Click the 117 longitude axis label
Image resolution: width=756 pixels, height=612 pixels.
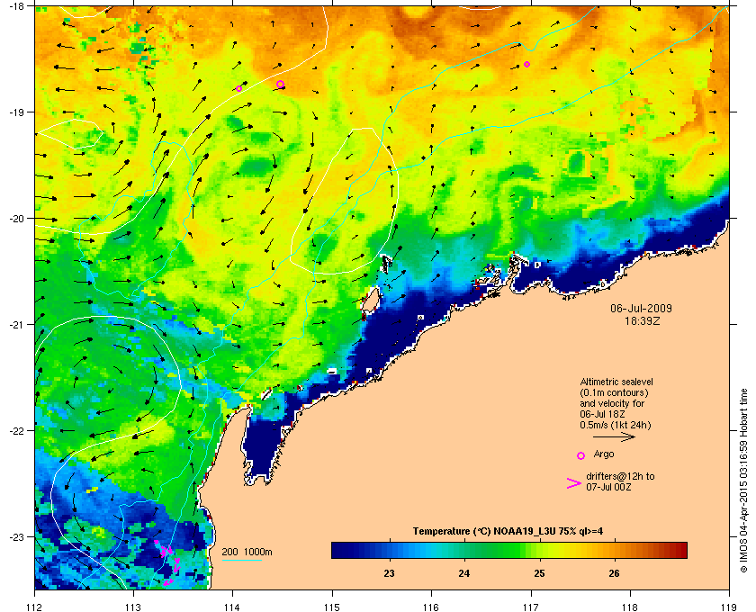tap(531, 607)
